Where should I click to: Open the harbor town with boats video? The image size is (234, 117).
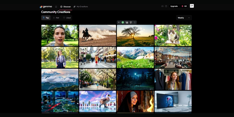173,57
